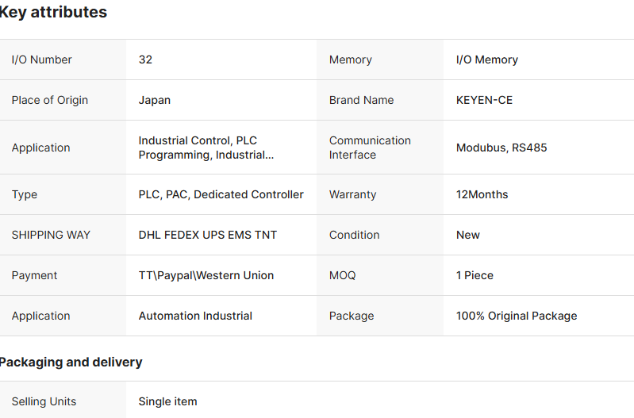634x418 pixels.
Task: Click the KEYEN-CE brand value
Action: pyautogui.click(x=484, y=100)
